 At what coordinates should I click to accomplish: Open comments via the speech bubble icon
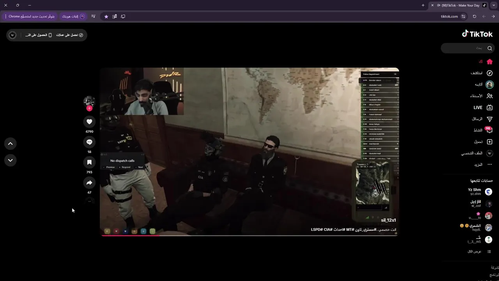[x=89, y=142]
